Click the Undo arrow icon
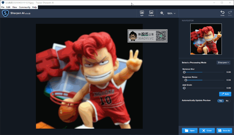The width and height of the screenshot is (234, 135). click(x=222, y=13)
